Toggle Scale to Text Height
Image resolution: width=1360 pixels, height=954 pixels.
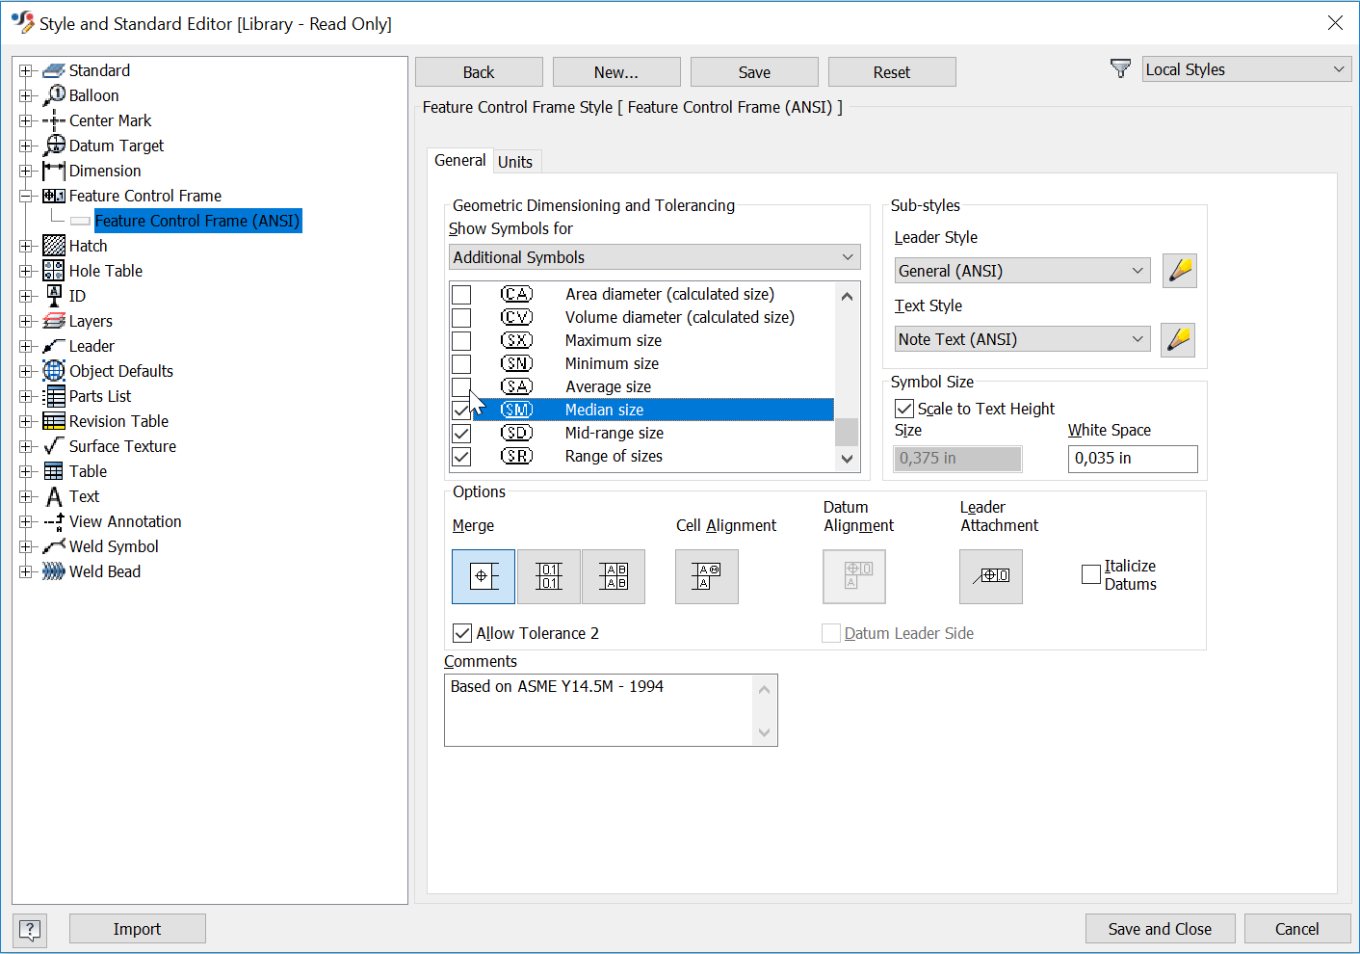point(903,408)
